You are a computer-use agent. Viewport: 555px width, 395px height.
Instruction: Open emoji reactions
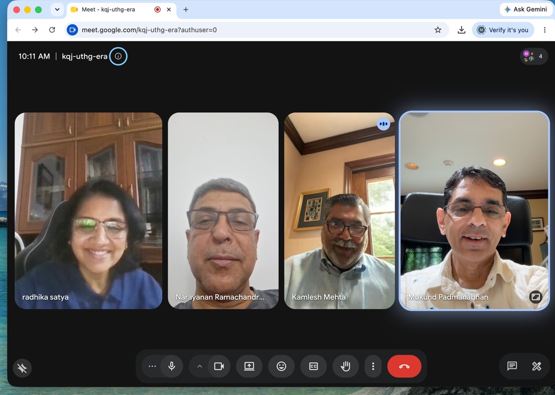(x=281, y=366)
